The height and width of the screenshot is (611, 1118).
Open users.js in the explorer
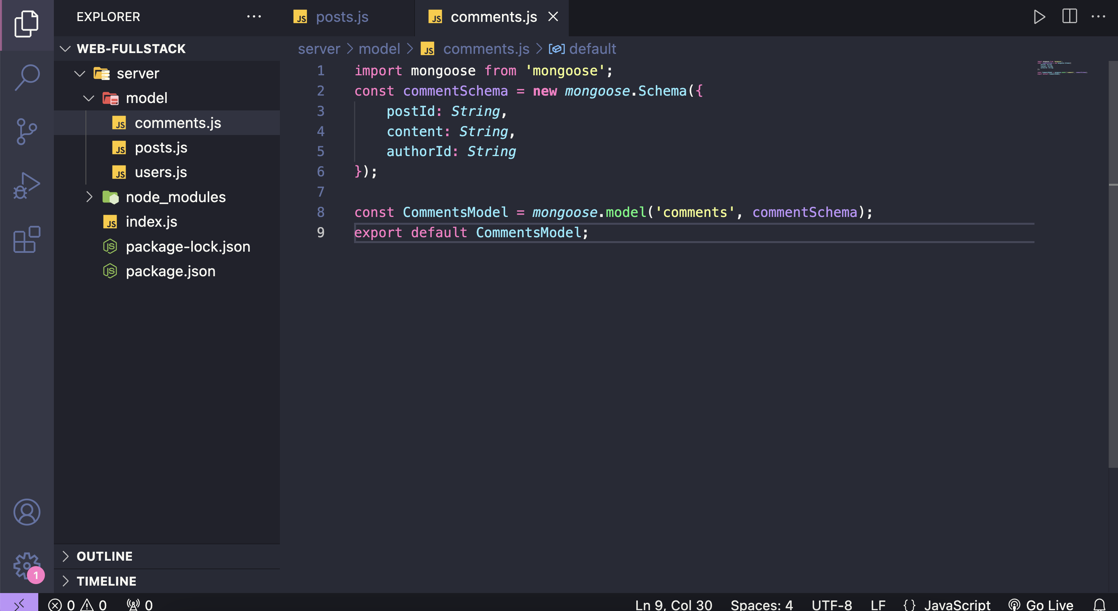(x=160, y=172)
